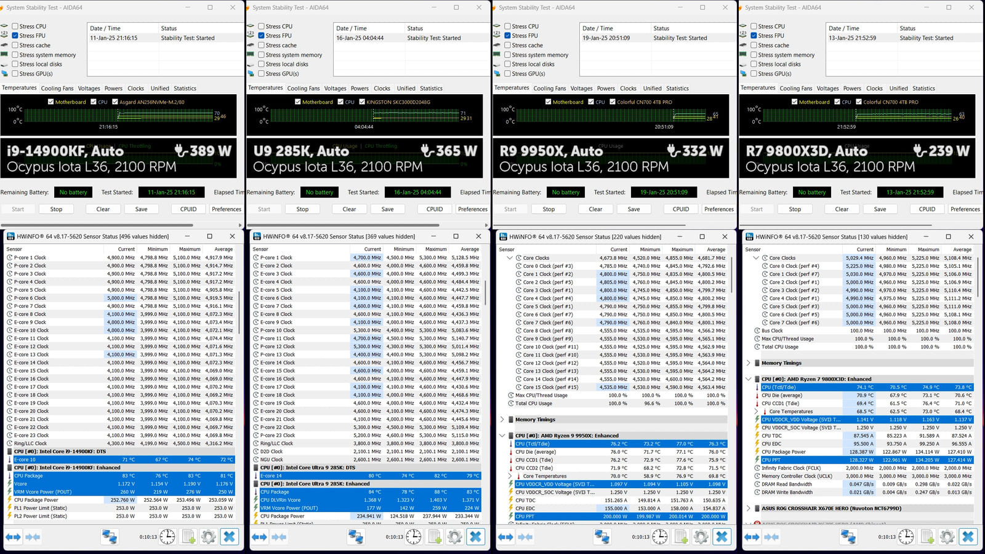Click Save button in 19-Jan-25 AIDA64 window
Screen dimensions: 985x554
pos(633,209)
